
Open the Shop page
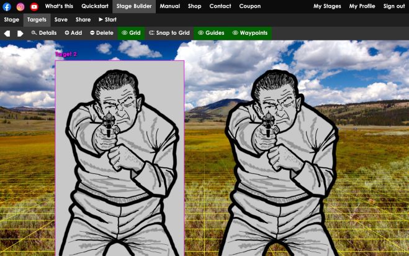pyautogui.click(x=194, y=6)
